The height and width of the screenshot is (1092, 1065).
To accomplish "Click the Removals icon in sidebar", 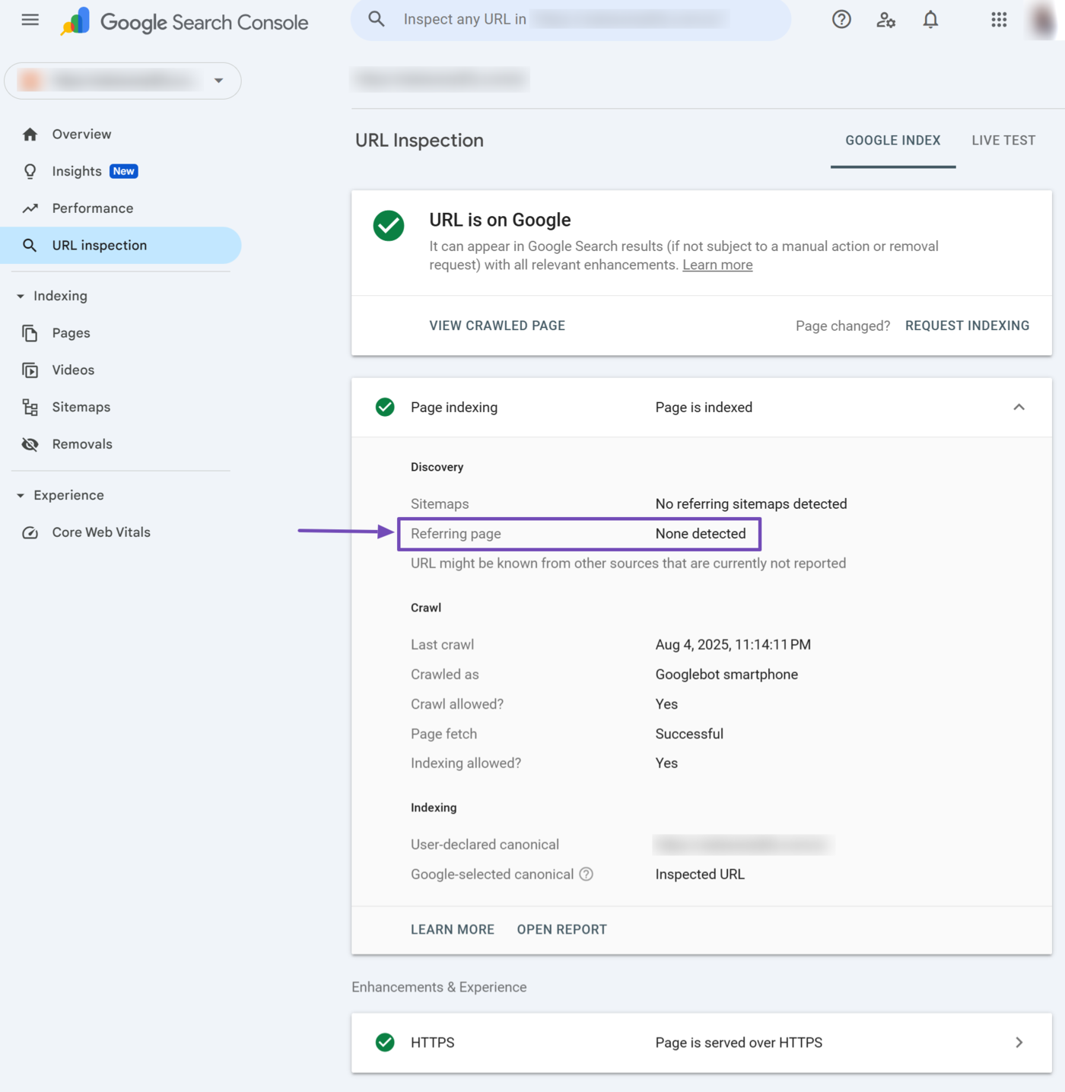I will click(30, 445).
